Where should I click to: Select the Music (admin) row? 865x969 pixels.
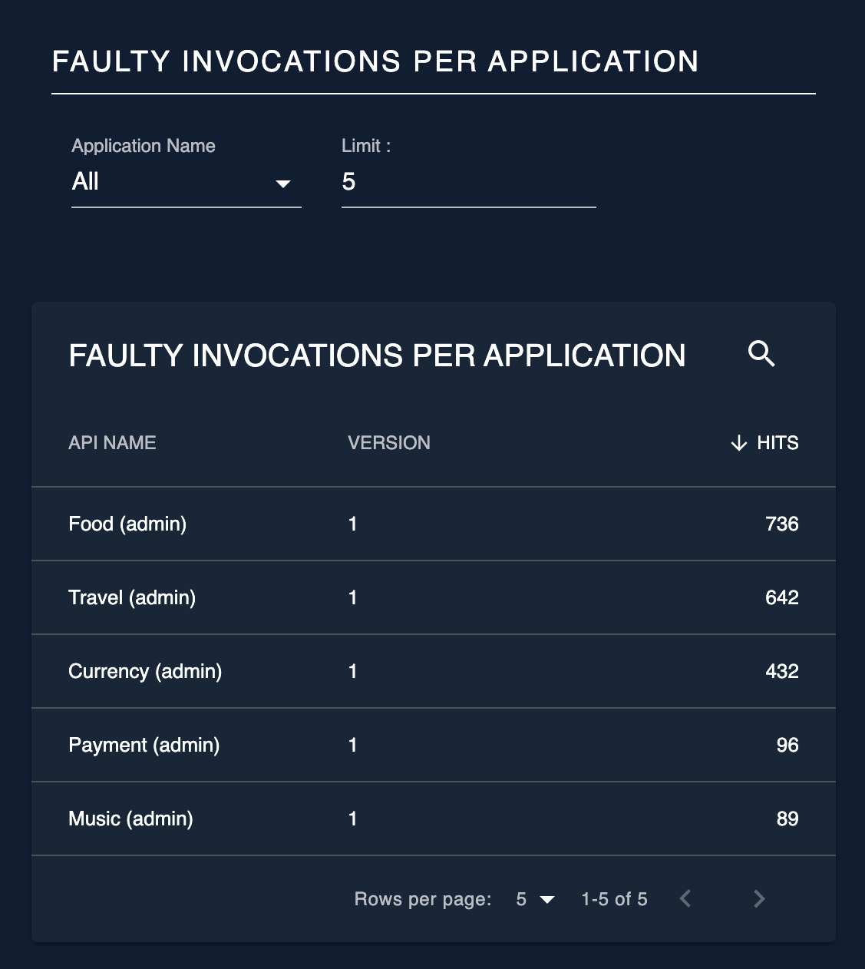[434, 819]
